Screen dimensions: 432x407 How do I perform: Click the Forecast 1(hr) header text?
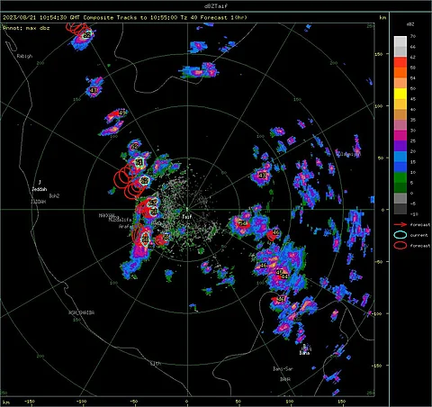(223, 18)
